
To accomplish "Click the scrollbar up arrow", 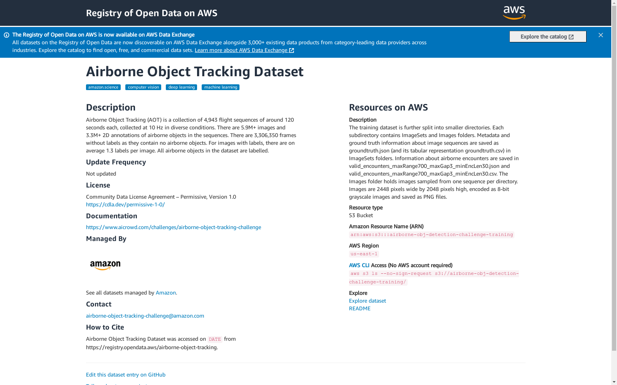I will click(x=614, y=3).
